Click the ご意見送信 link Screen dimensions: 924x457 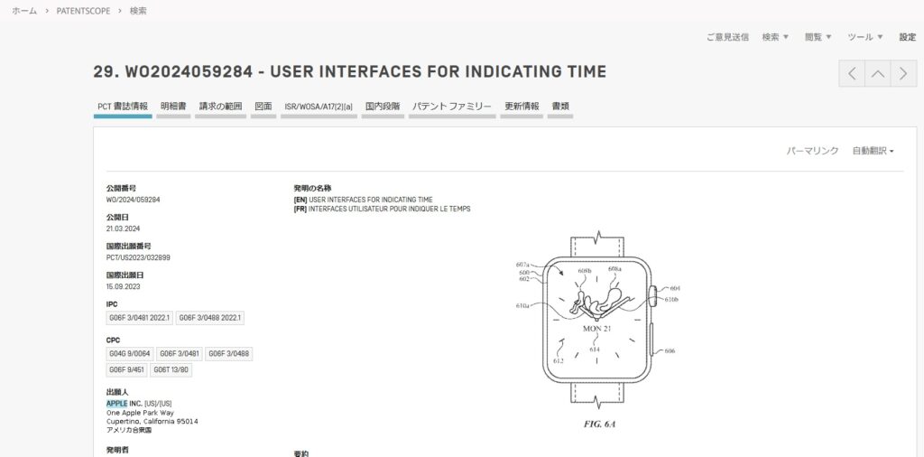tap(727, 37)
